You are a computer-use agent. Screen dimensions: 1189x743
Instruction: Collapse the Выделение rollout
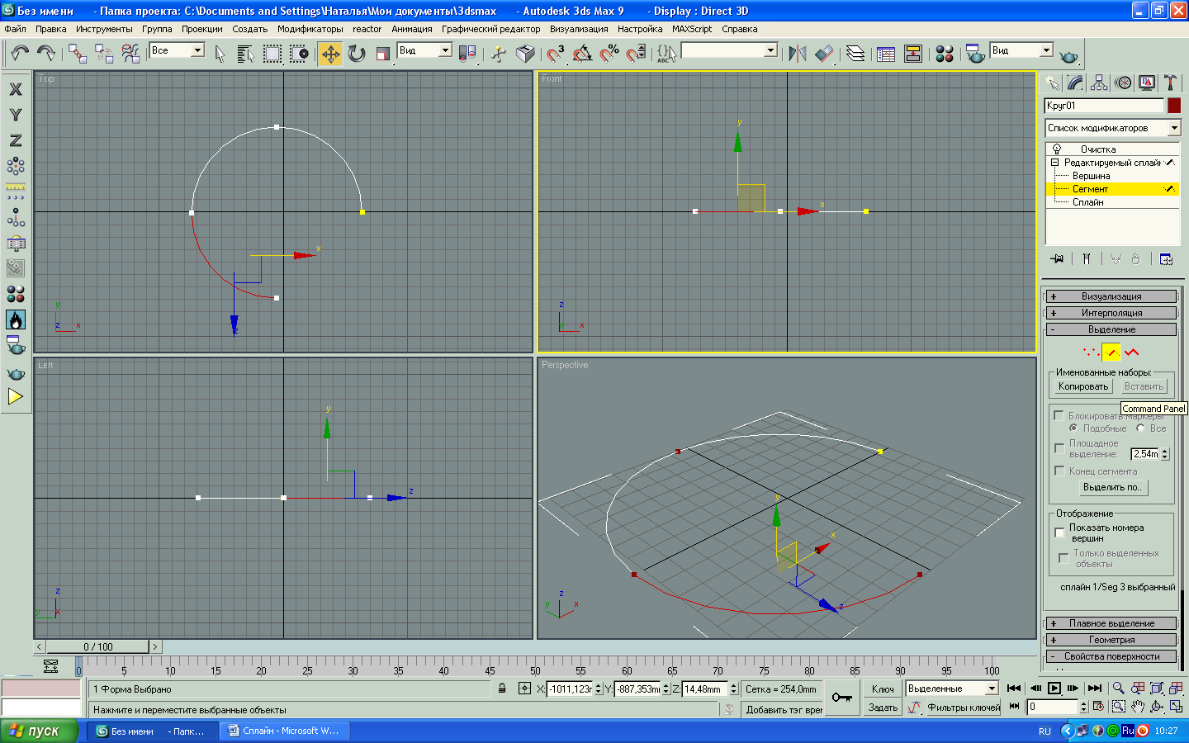coord(1111,329)
